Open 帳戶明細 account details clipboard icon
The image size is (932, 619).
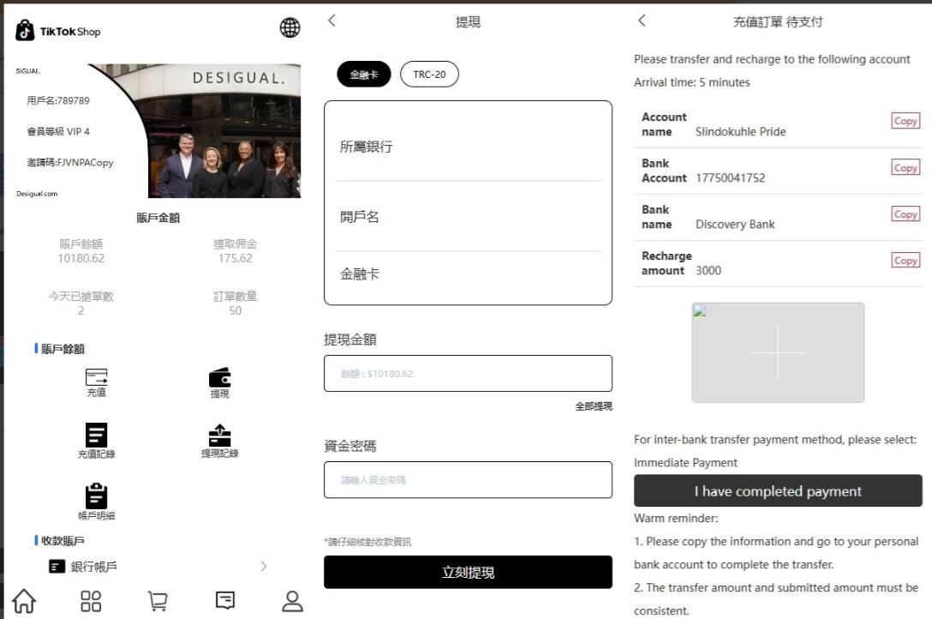click(96, 496)
